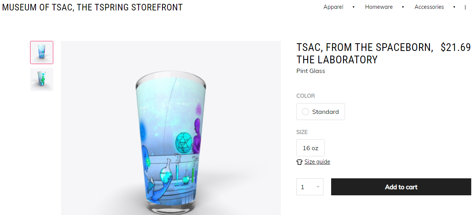Select the first pint glass thumbnail
The width and height of the screenshot is (472, 215).
pos(42,52)
